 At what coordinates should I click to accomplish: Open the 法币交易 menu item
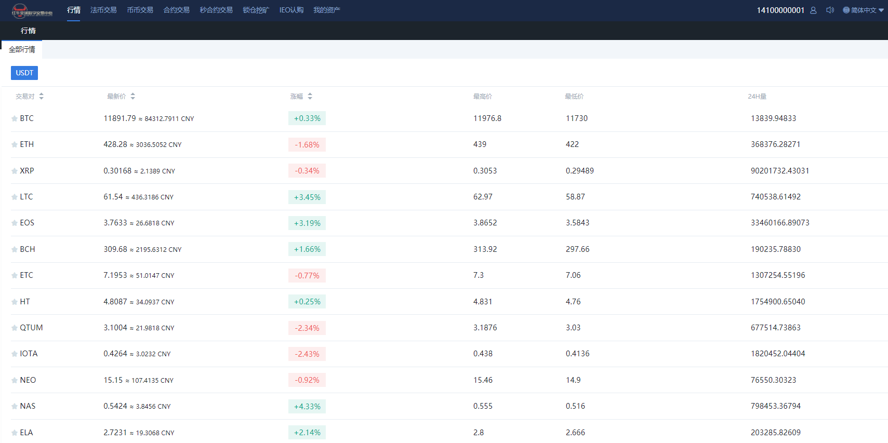coord(103,10)
